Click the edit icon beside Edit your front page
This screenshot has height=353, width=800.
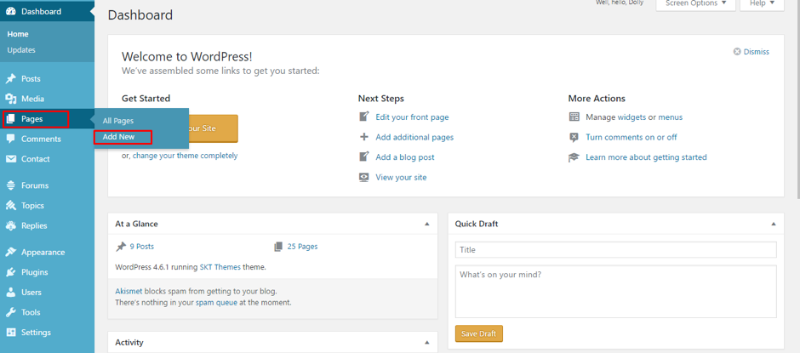point(363,117)
